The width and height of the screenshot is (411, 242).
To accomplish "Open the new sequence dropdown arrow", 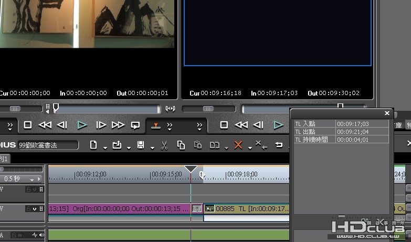I will point(105,148).
